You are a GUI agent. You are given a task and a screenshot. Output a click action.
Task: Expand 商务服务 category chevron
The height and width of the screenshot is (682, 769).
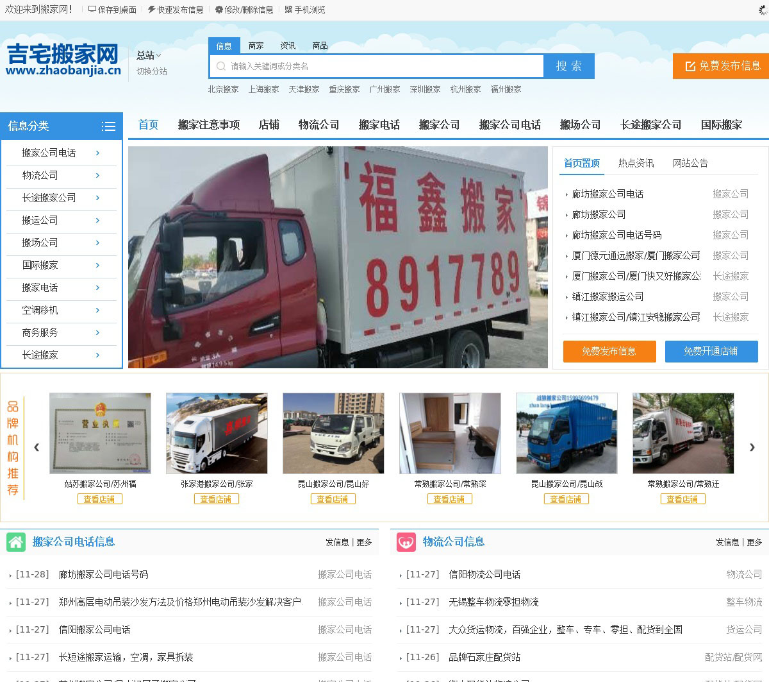(x=97, y=332)
